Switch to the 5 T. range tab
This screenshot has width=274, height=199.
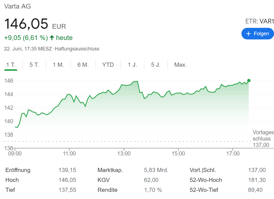click(x=34, y=65)
